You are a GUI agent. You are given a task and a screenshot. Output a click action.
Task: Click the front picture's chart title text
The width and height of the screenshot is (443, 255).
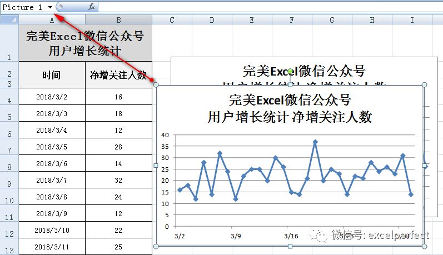[290, 108]
